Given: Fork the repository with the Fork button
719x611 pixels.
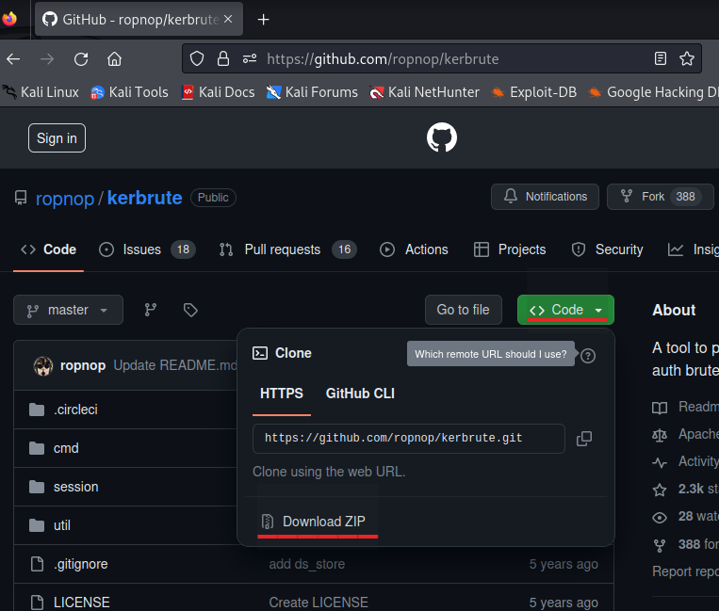Looking at the screenshot, I should click(x=661, y=197).
